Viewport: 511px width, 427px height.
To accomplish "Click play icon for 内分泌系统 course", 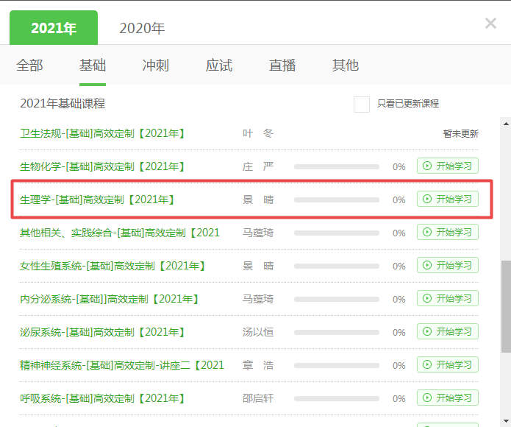I will pos(427,299).
